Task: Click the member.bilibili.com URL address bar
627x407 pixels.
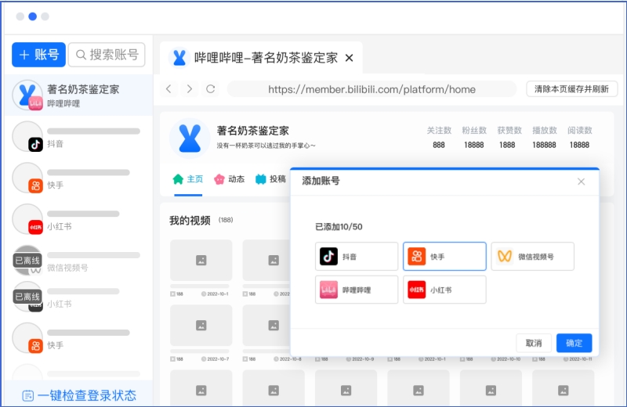Action: 371,89
